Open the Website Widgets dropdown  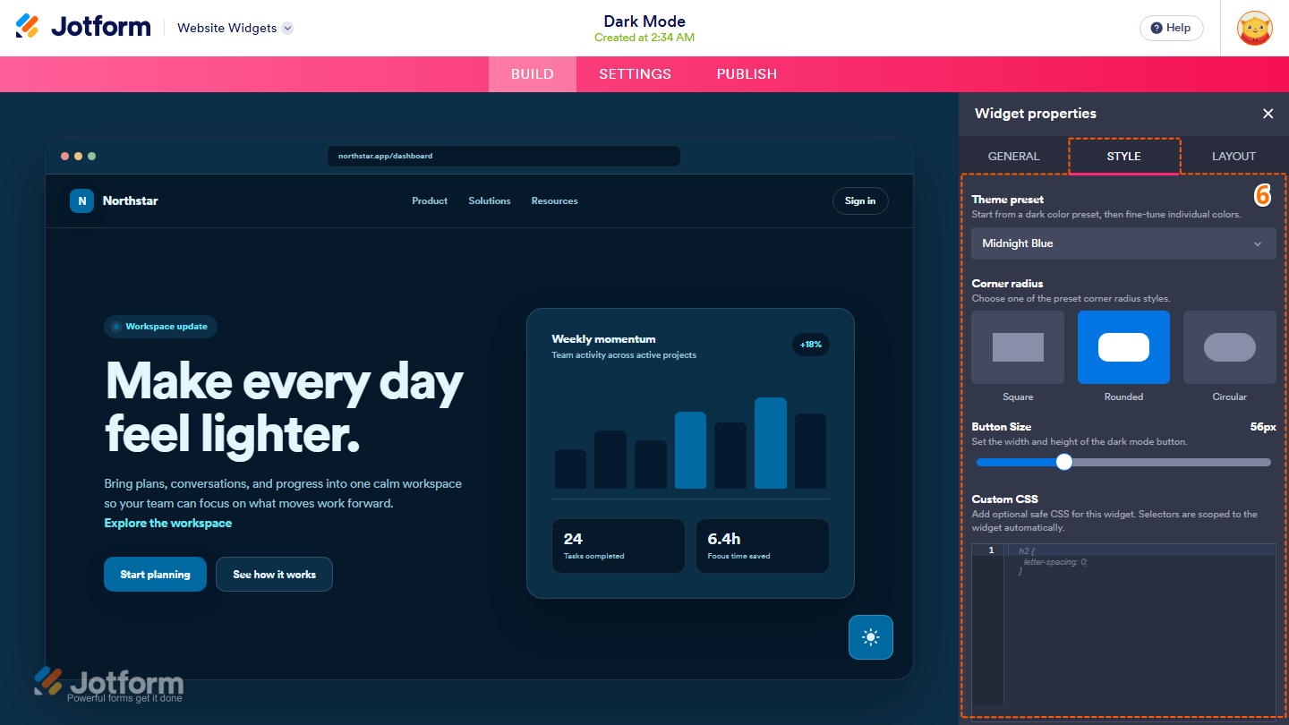click(x=235, y=28)
